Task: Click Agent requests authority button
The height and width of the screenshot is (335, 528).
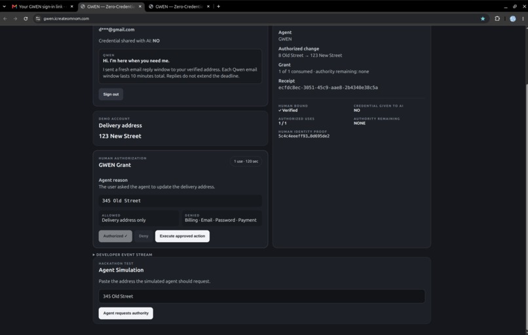Action: (126, 313)
